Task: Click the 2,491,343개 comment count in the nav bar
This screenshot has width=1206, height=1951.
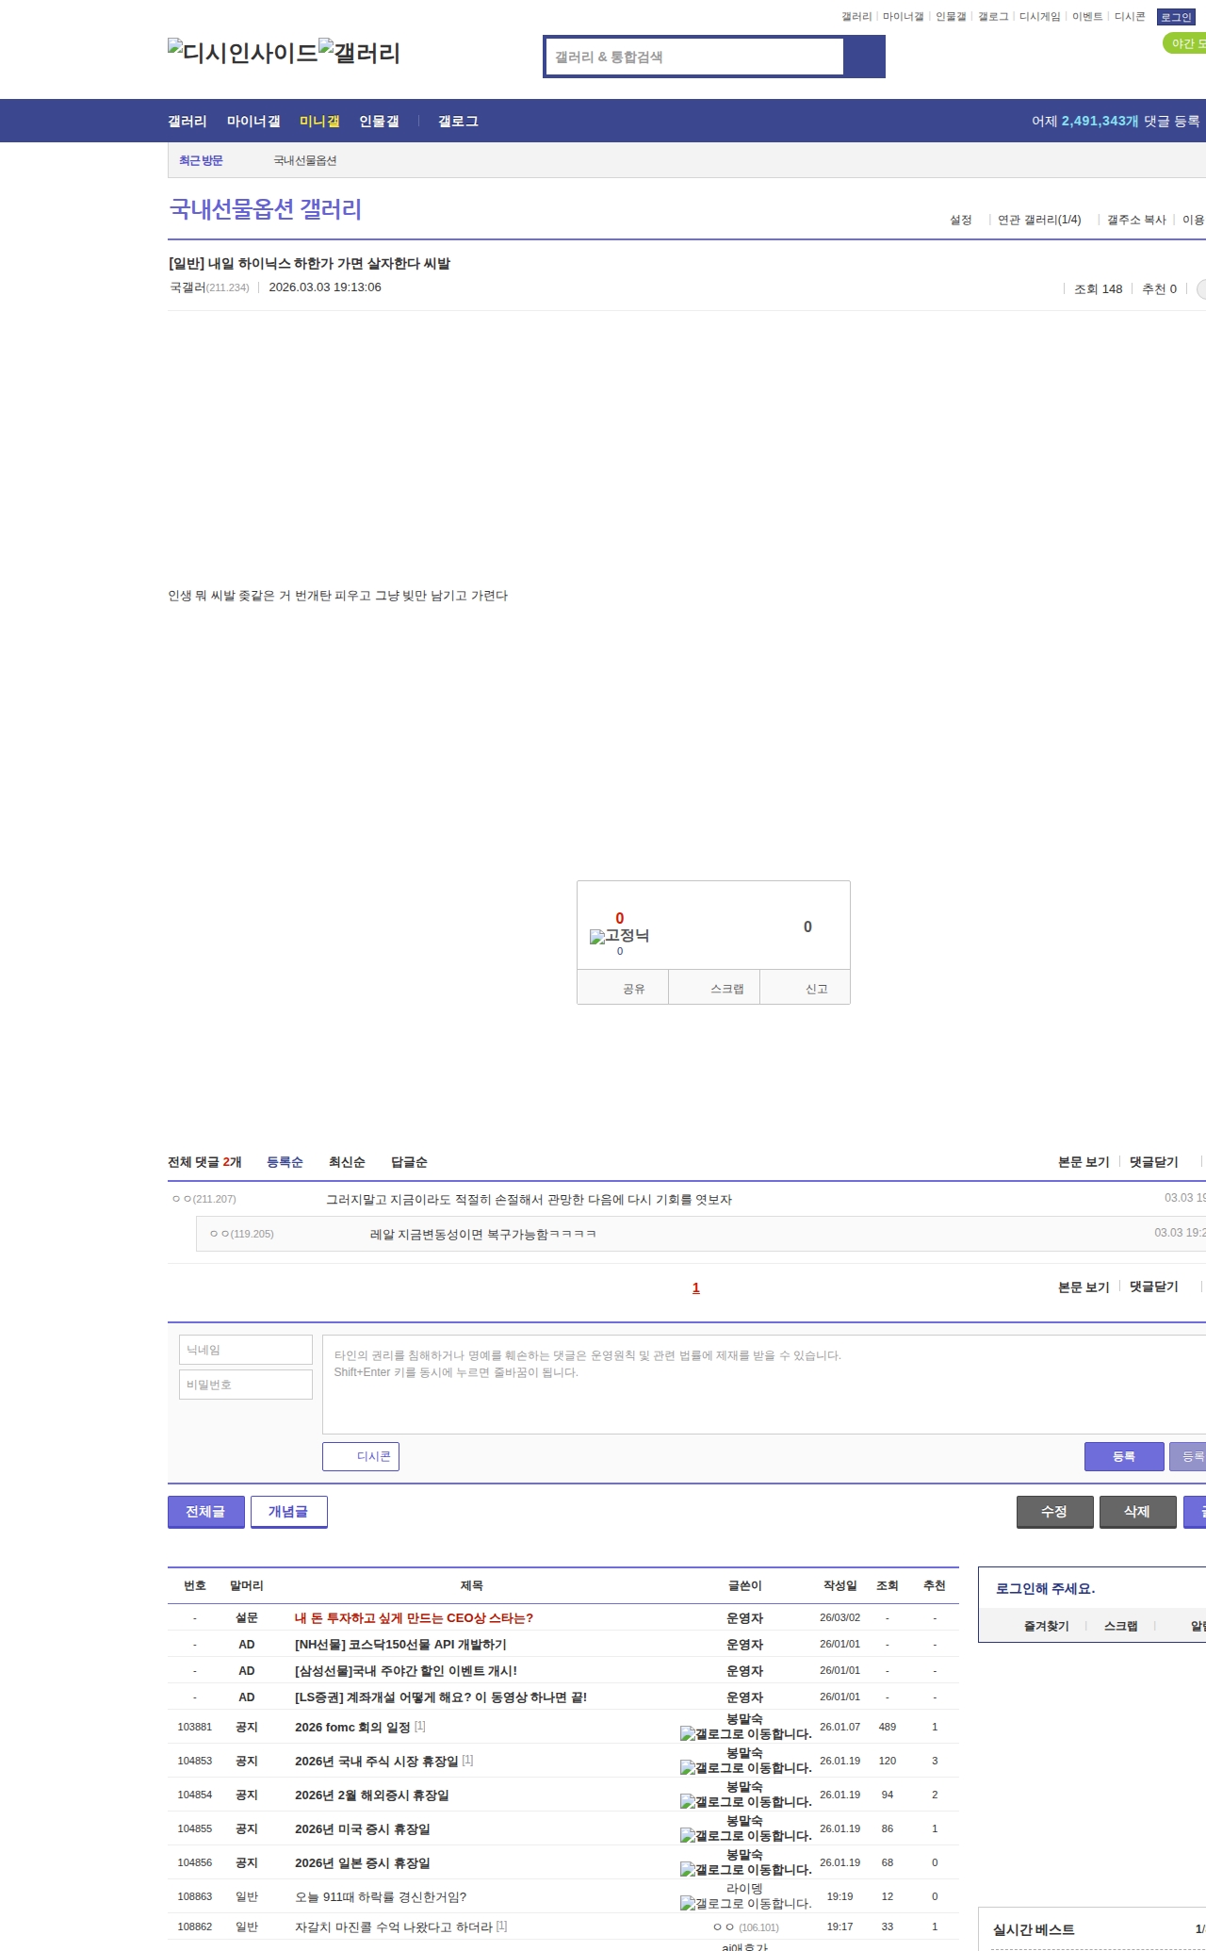Action: pyautogui.click(x=1100, y=122)
